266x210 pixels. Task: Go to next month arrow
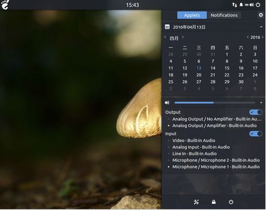click(x=183, y=37)
